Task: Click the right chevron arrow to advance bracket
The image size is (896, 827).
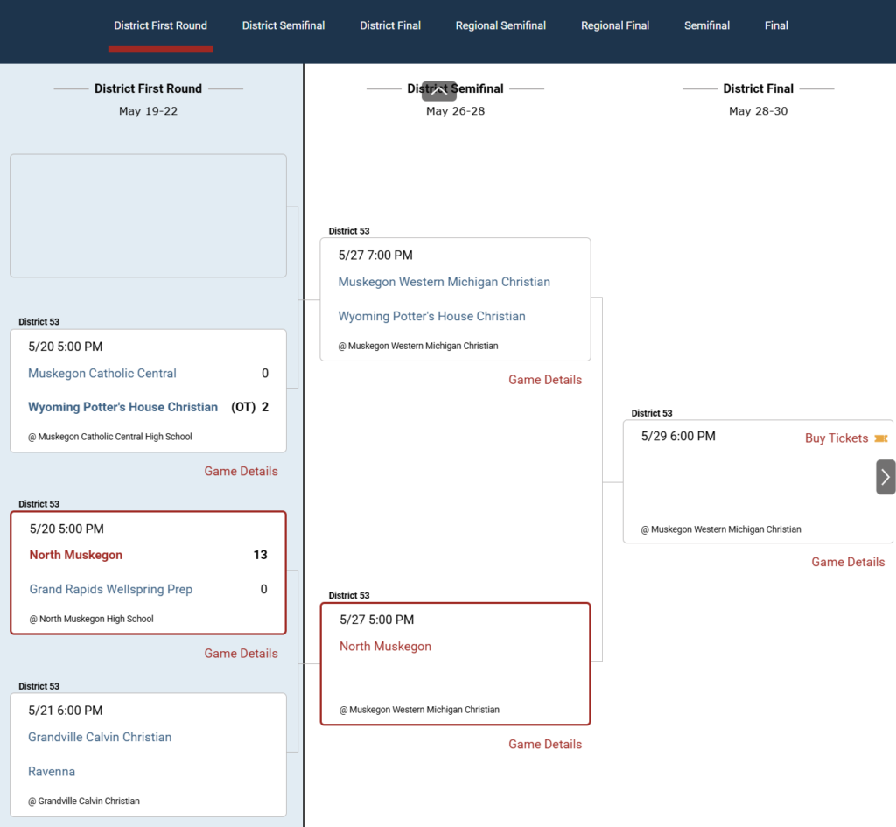Action: point(885,477)
